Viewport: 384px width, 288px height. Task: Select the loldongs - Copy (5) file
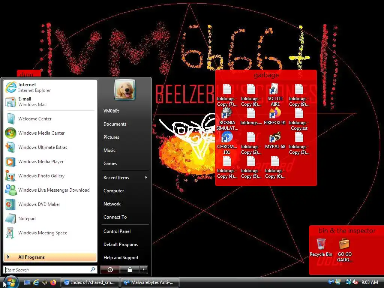251,167
